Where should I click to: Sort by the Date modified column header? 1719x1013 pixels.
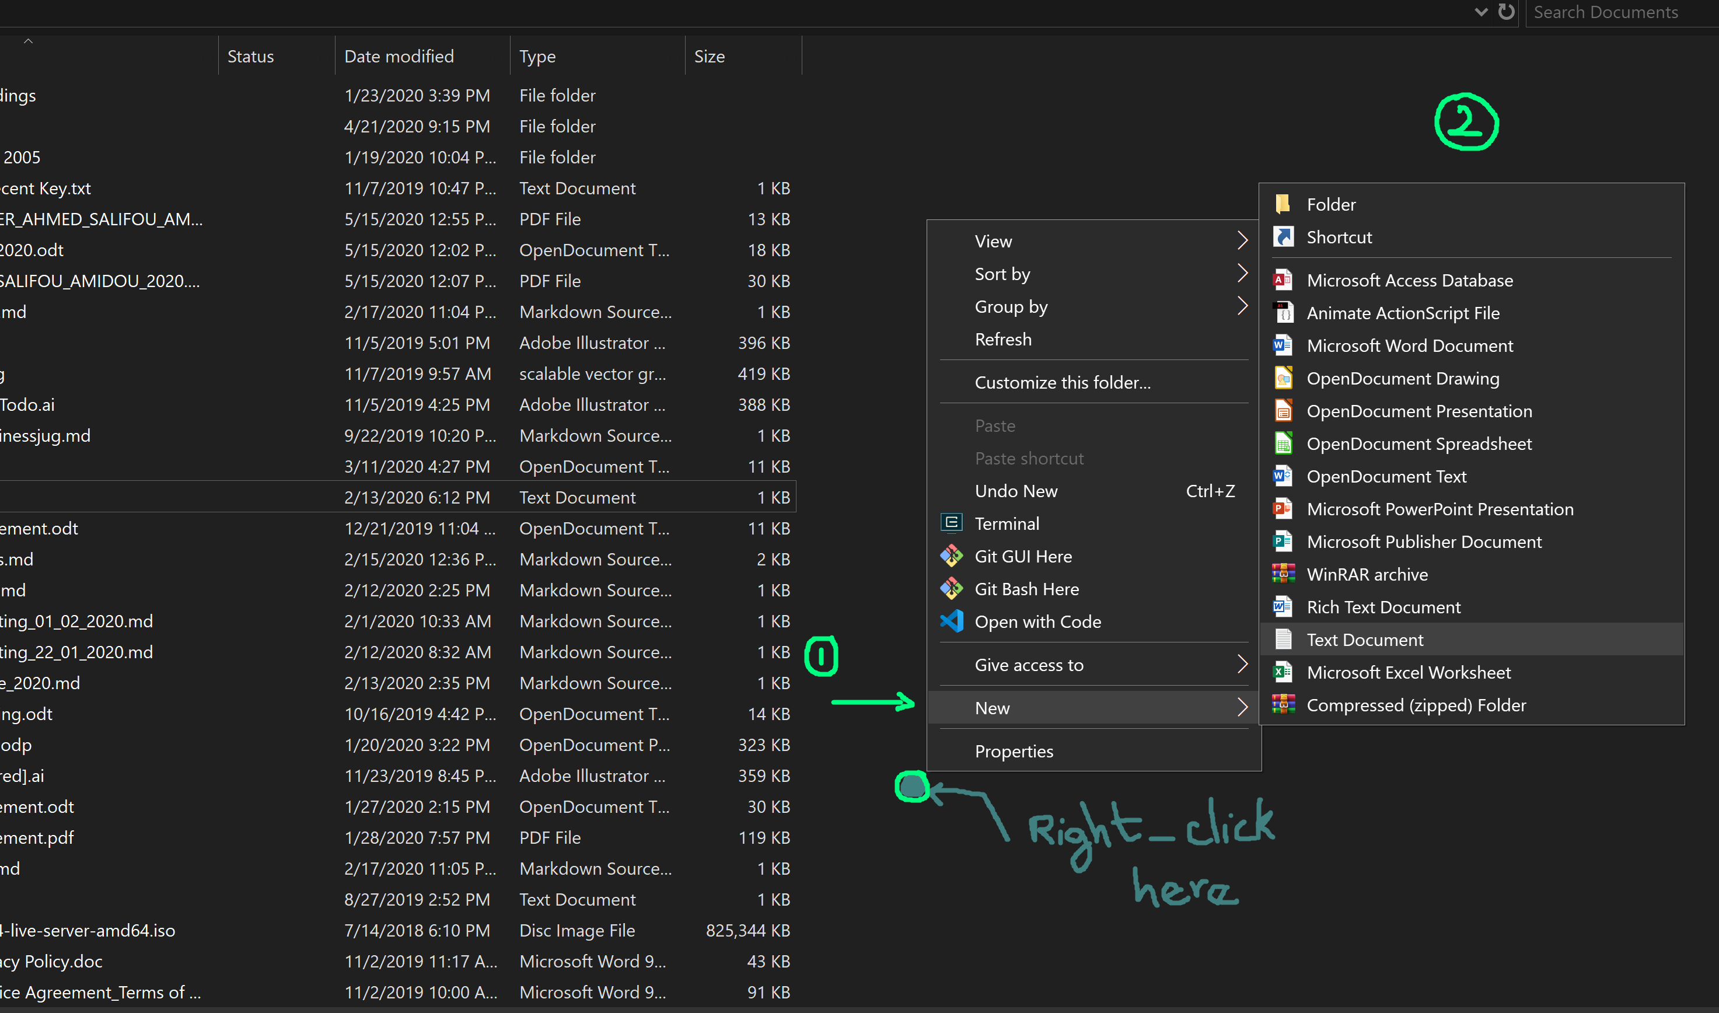[422, 56]
